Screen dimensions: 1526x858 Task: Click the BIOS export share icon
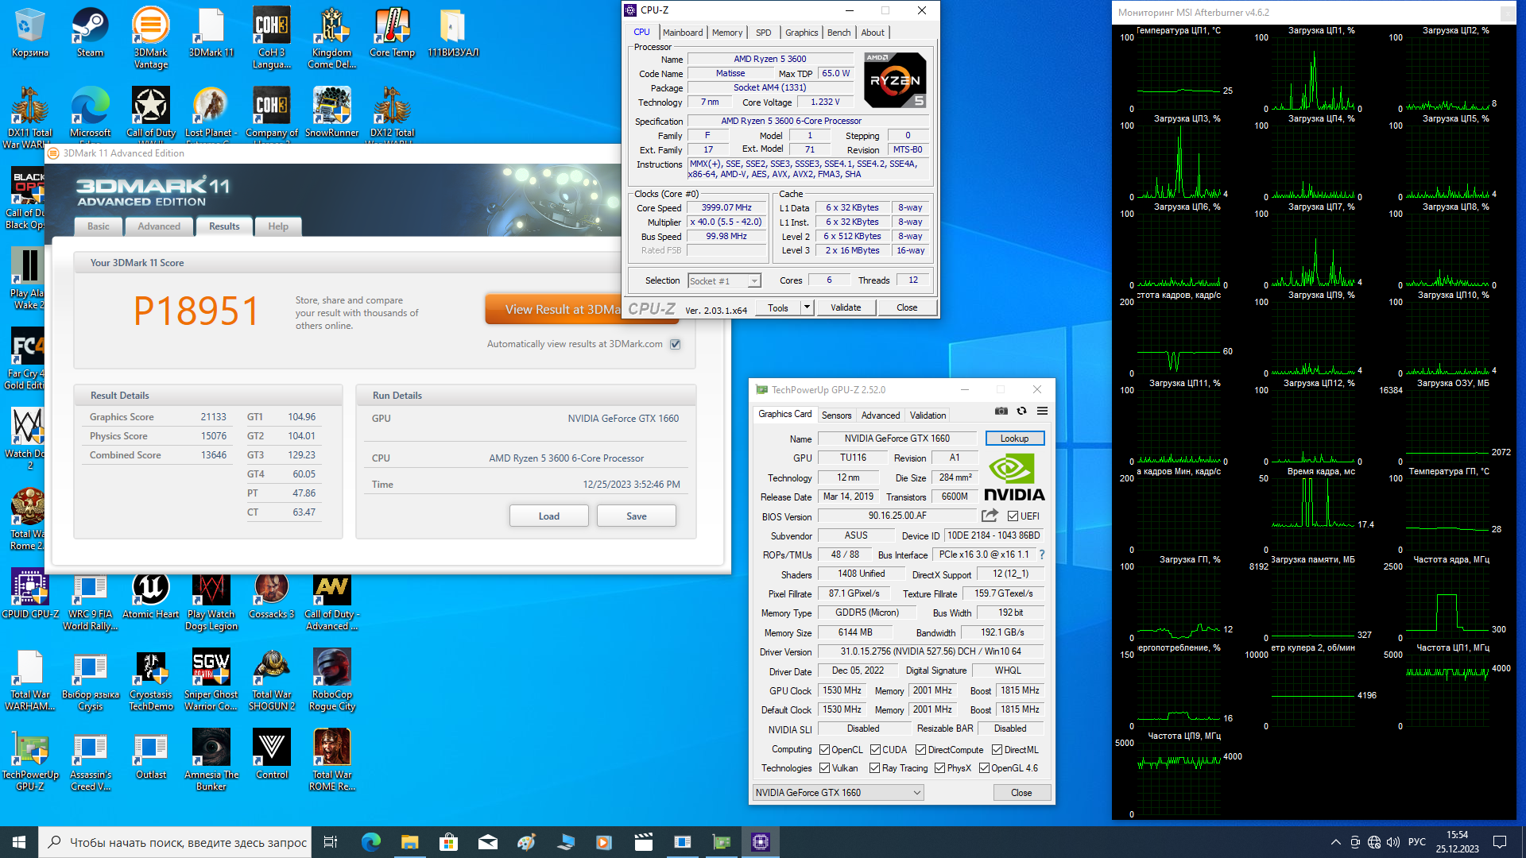[x=990, y=516]
